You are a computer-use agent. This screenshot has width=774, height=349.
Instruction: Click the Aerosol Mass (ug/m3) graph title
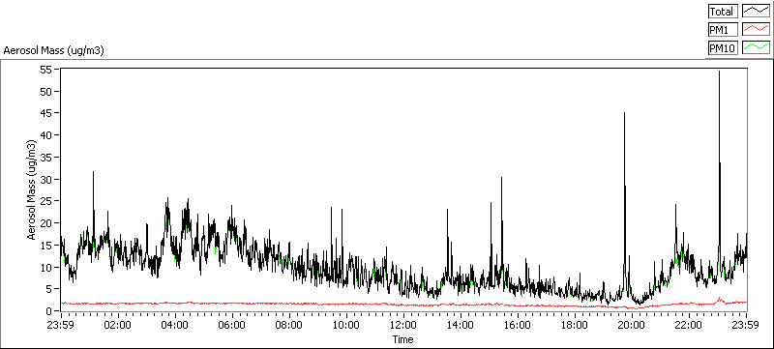53,50
